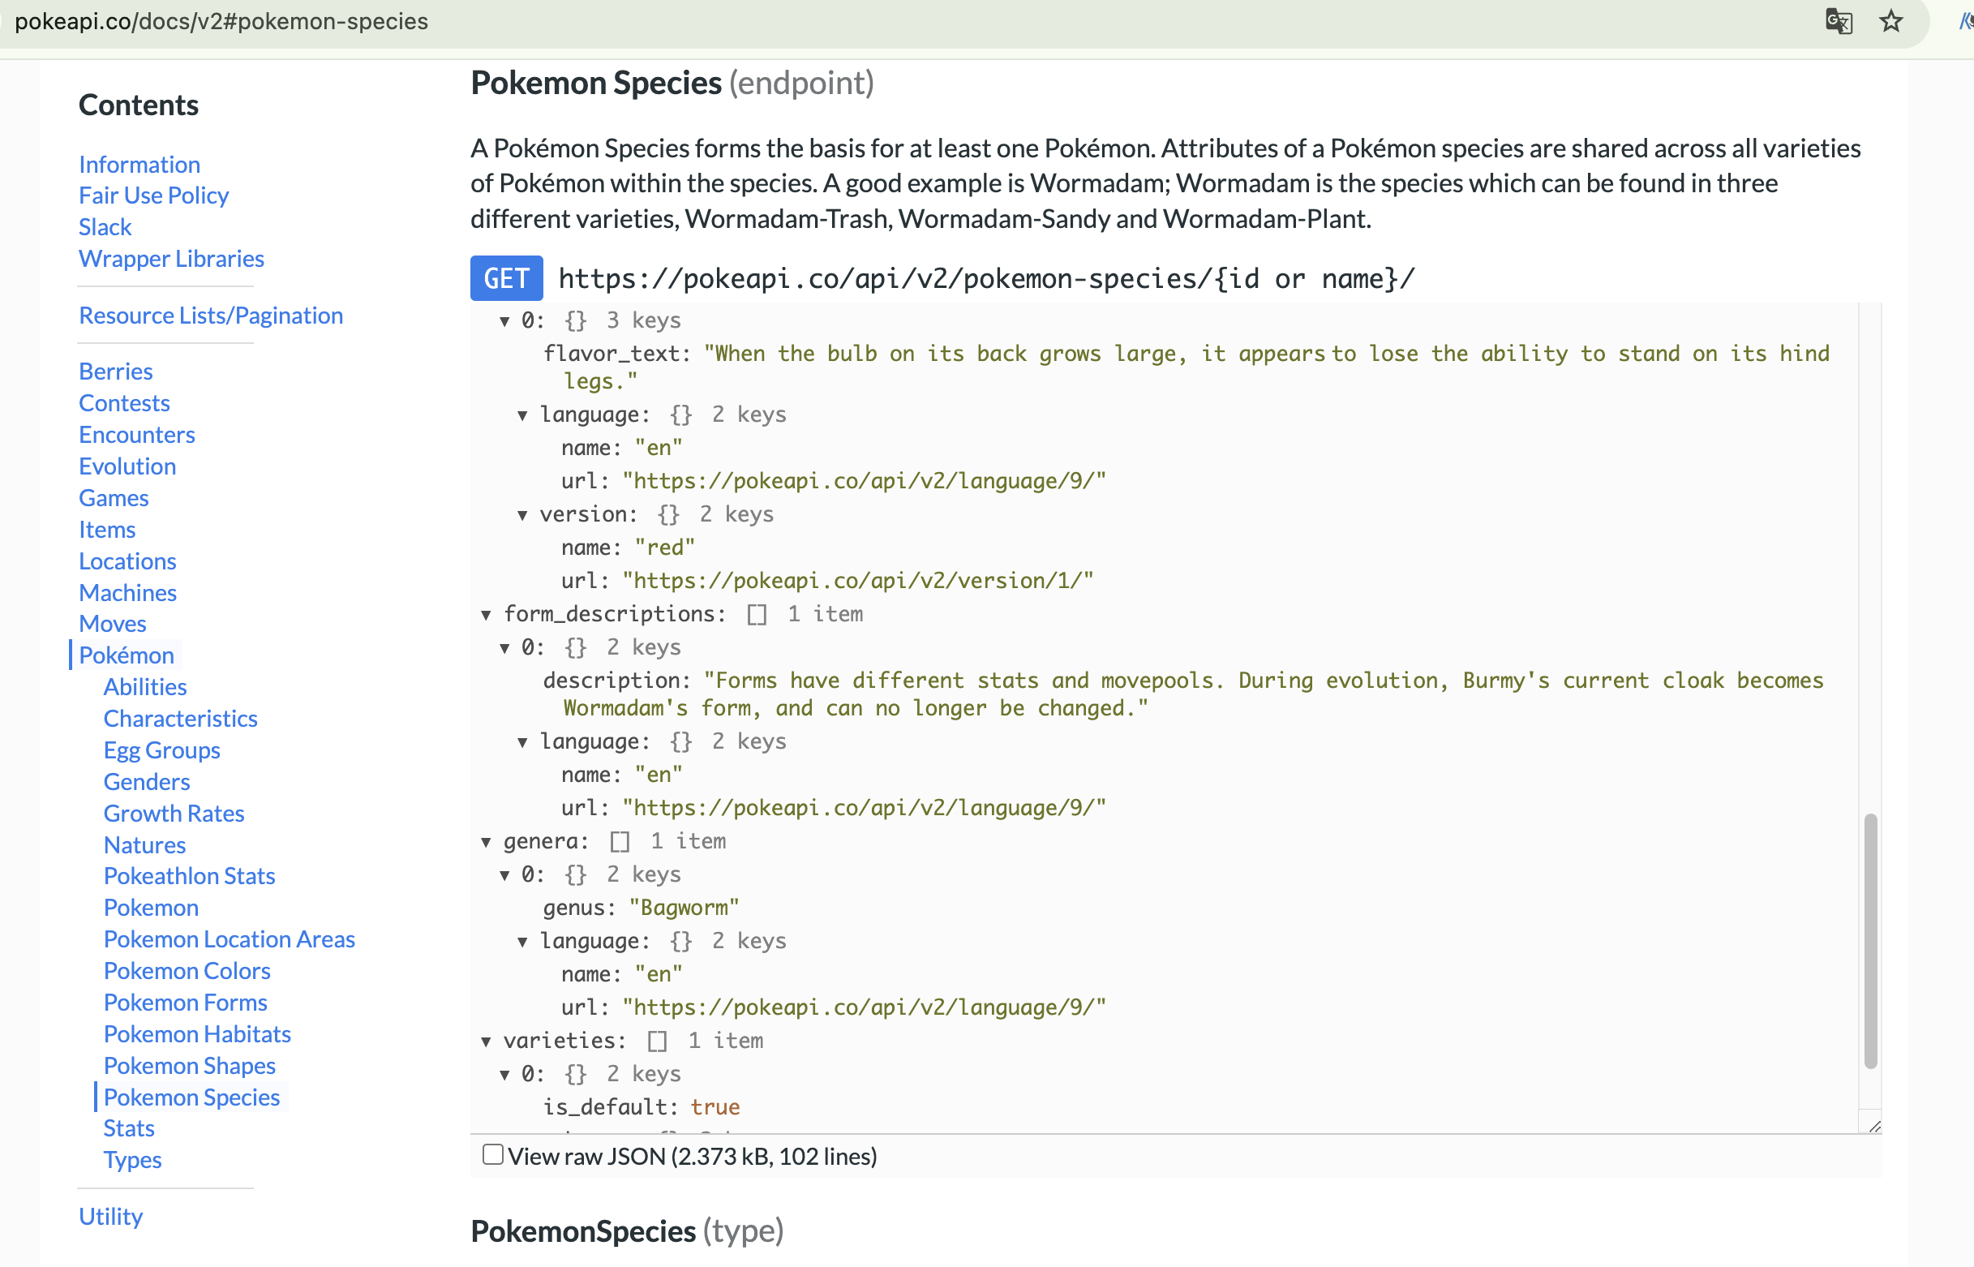Image resolution: width=1974 pixels, height=1267 pixels.
Task: Click the blue GET method badge
Action: [506, 279]
